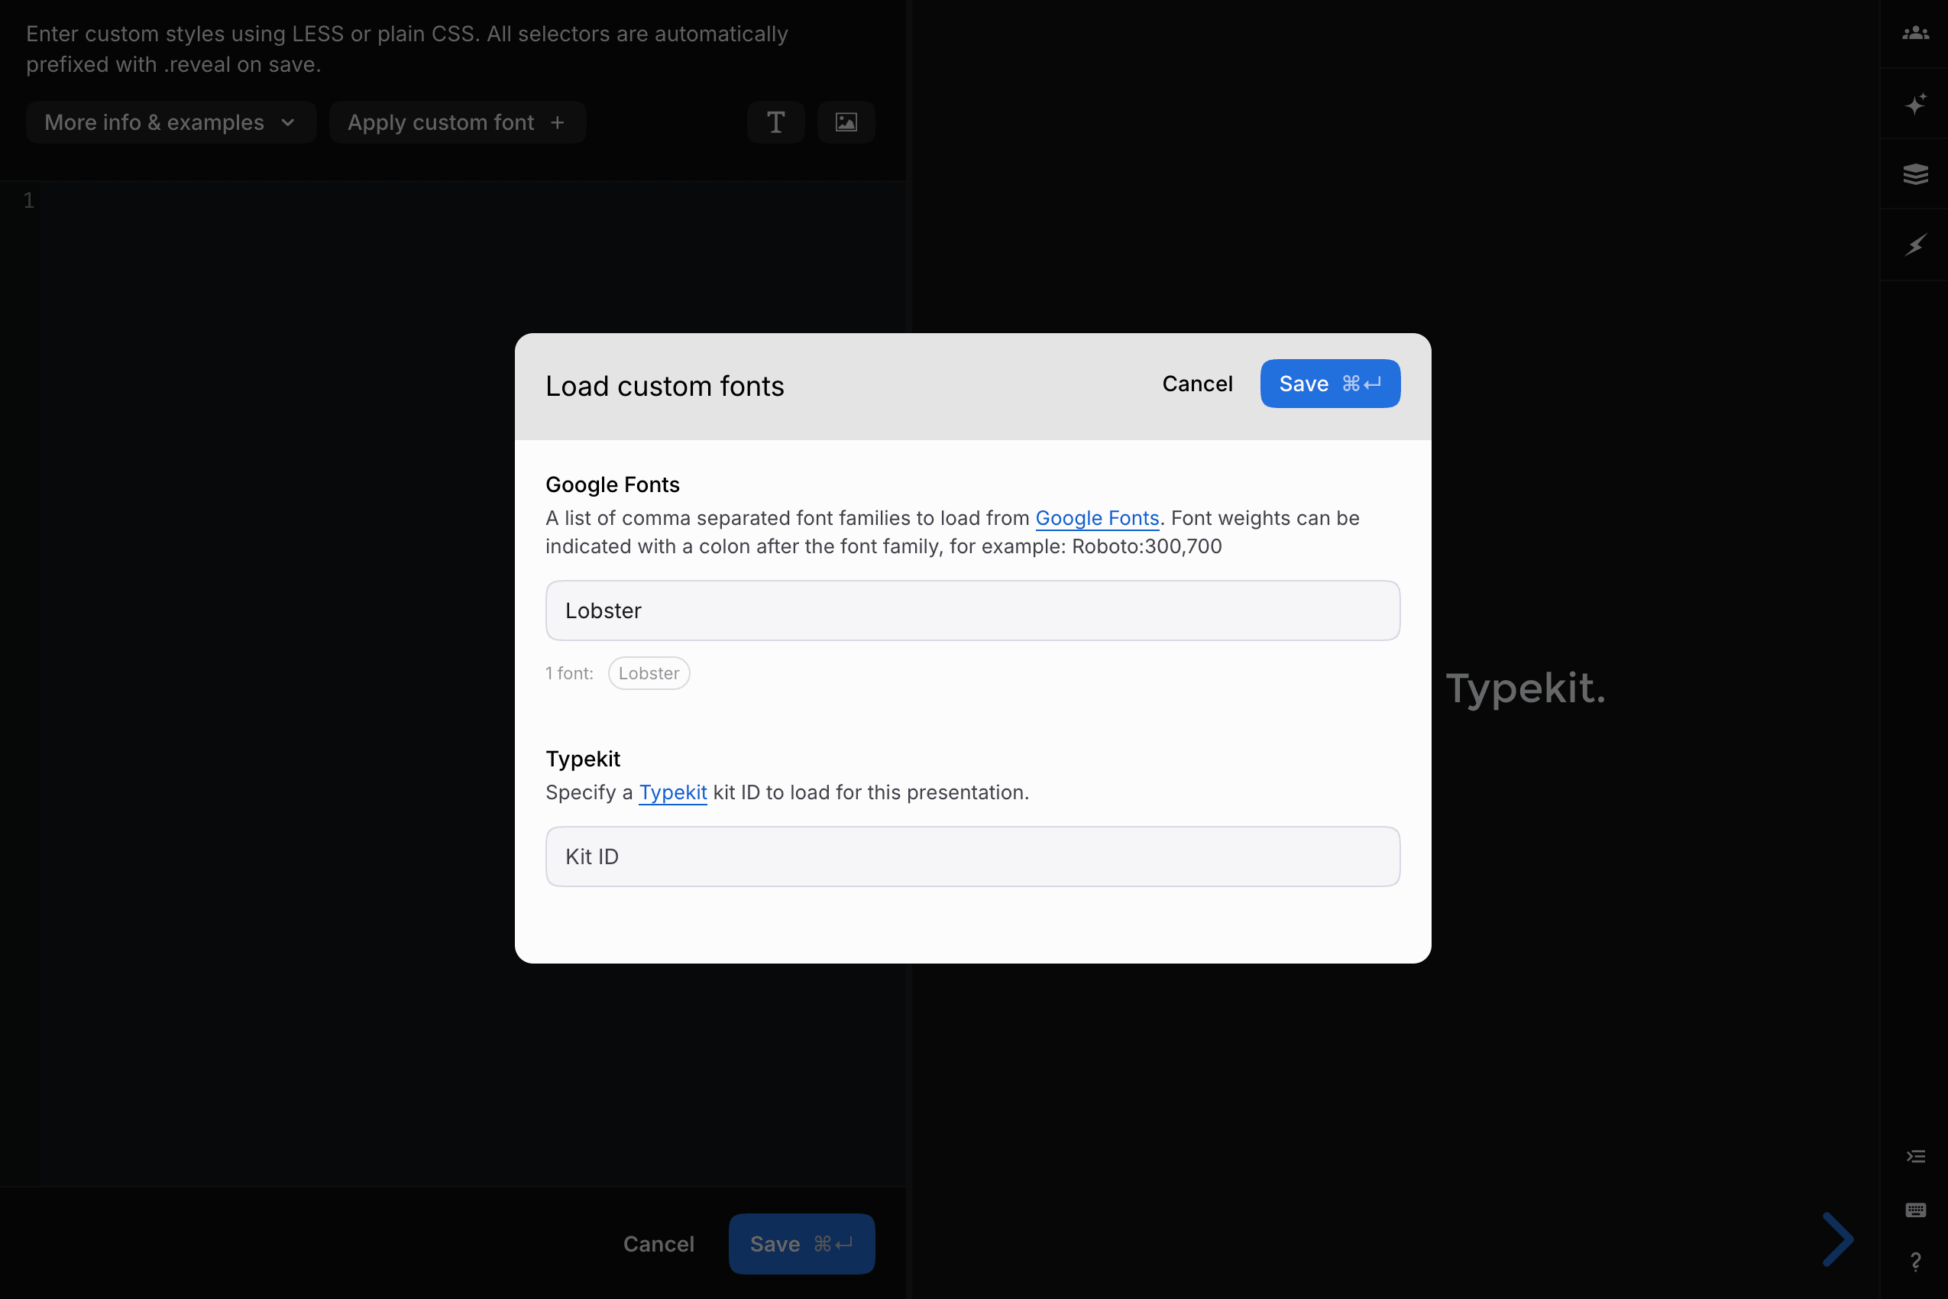Click Save in the CSS editor footer

801,1244
